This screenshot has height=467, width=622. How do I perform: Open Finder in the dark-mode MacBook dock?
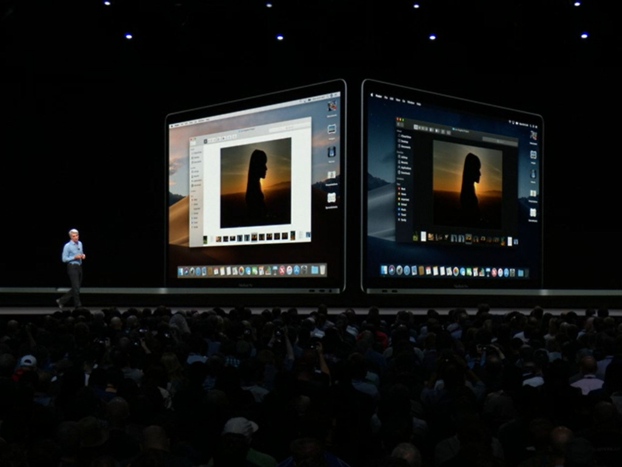[384, 269]
